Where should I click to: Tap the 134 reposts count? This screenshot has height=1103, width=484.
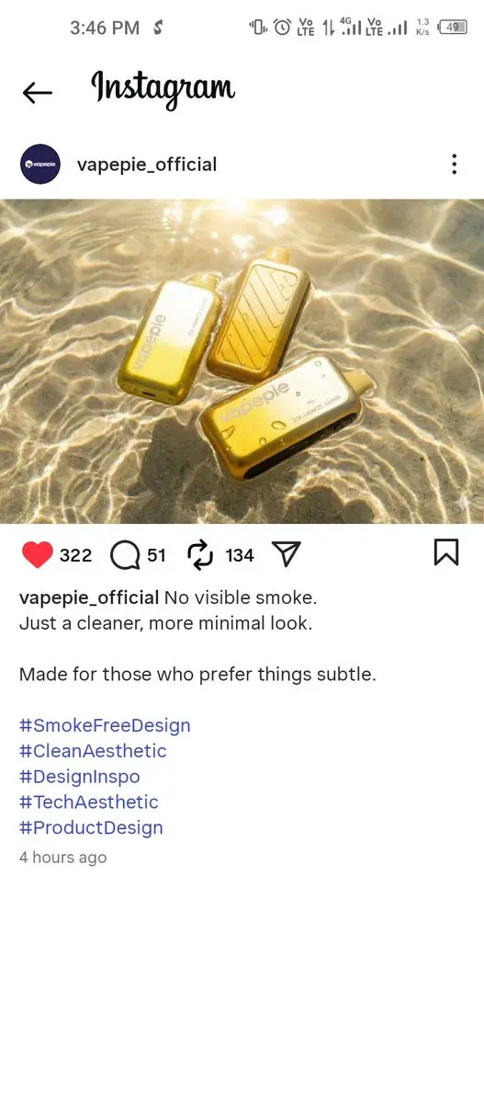[x=240, y=555]
